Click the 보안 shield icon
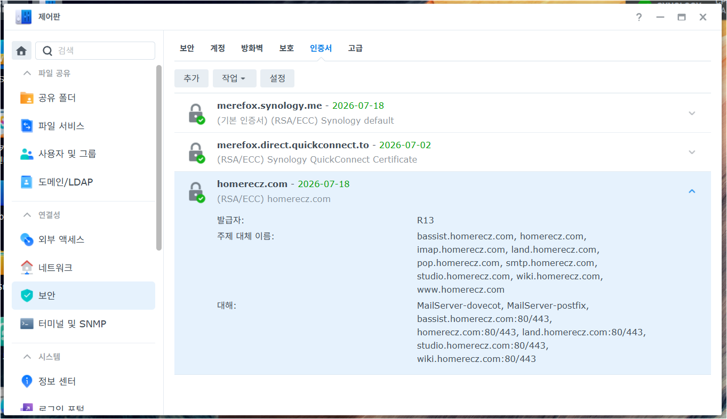 click(x=26, y=295)
